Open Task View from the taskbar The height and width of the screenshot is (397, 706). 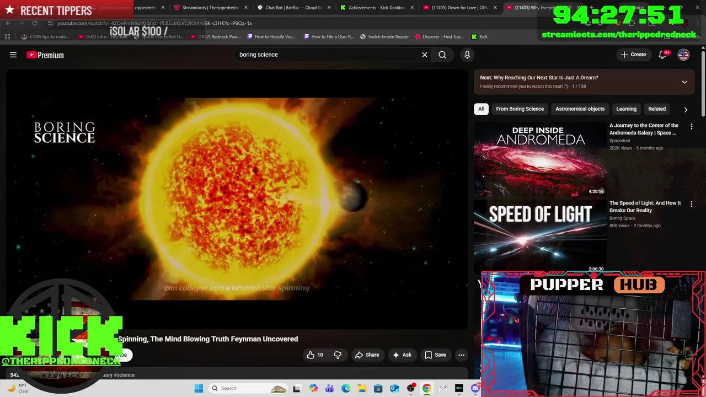point(296,388)
